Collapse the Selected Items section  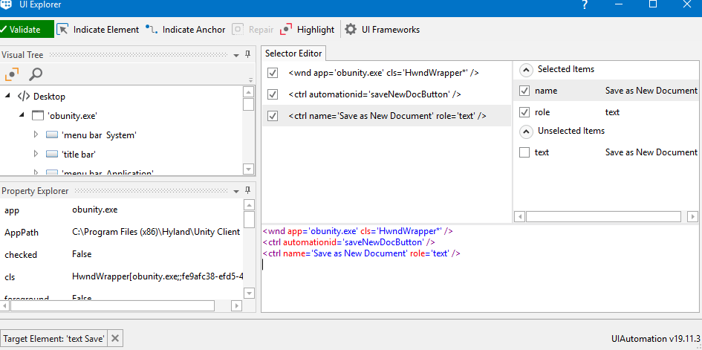(526, 69)
